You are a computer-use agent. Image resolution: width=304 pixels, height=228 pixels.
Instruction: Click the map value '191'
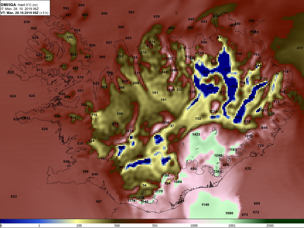164,100
